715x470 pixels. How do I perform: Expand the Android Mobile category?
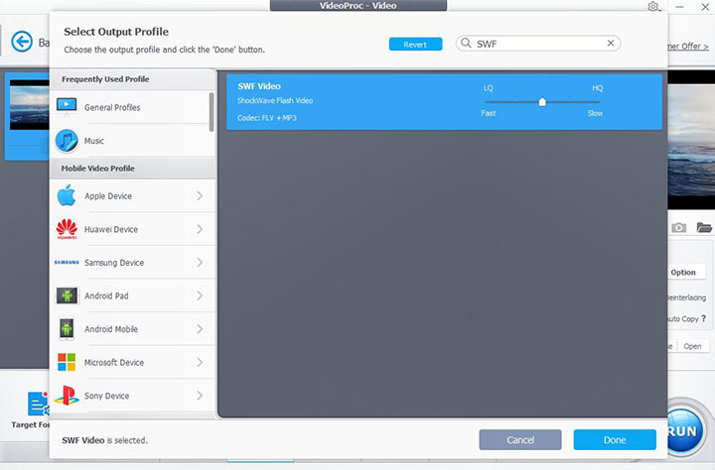point(200,329)
